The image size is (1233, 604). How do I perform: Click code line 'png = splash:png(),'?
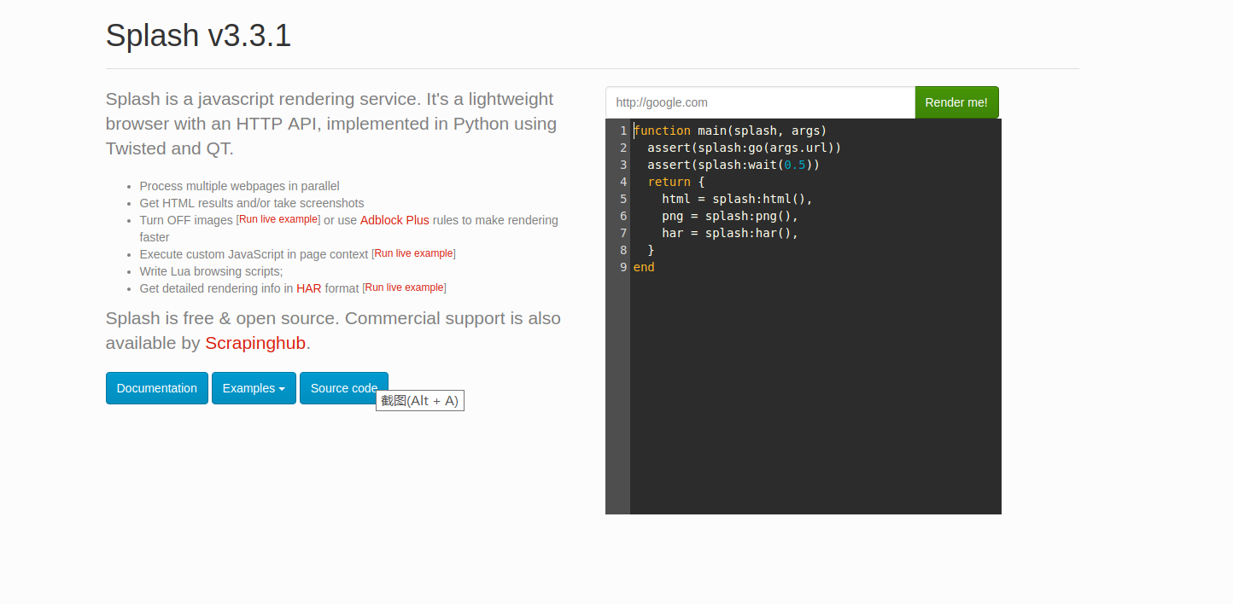click(x=730, y=216)
